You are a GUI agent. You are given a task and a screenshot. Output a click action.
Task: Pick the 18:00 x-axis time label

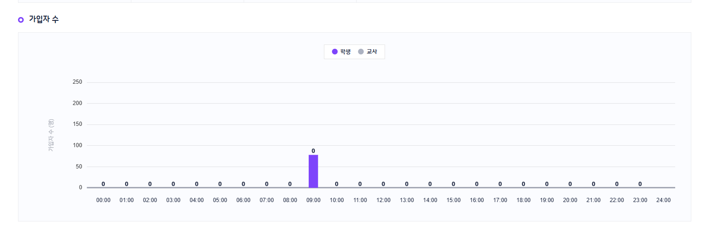pos(523,200)
